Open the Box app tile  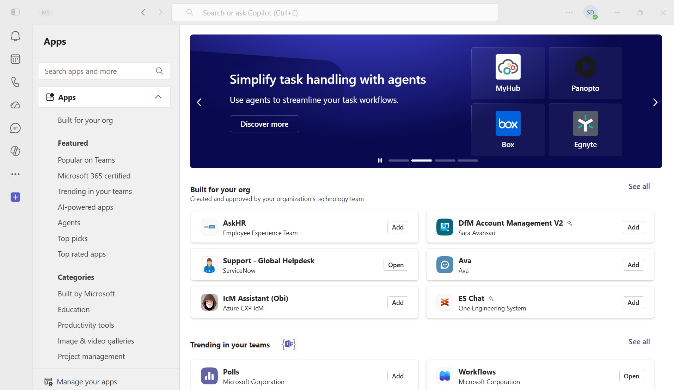[x=508, y=130]
